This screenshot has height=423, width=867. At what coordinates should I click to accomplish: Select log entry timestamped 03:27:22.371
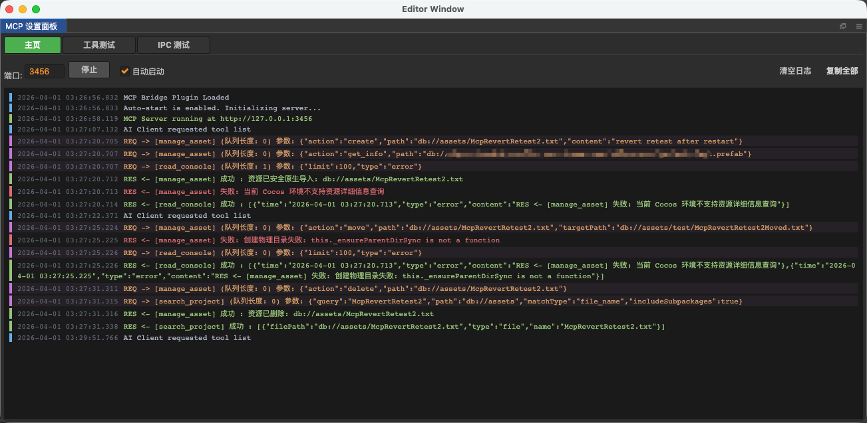click(x=433, y=216)
